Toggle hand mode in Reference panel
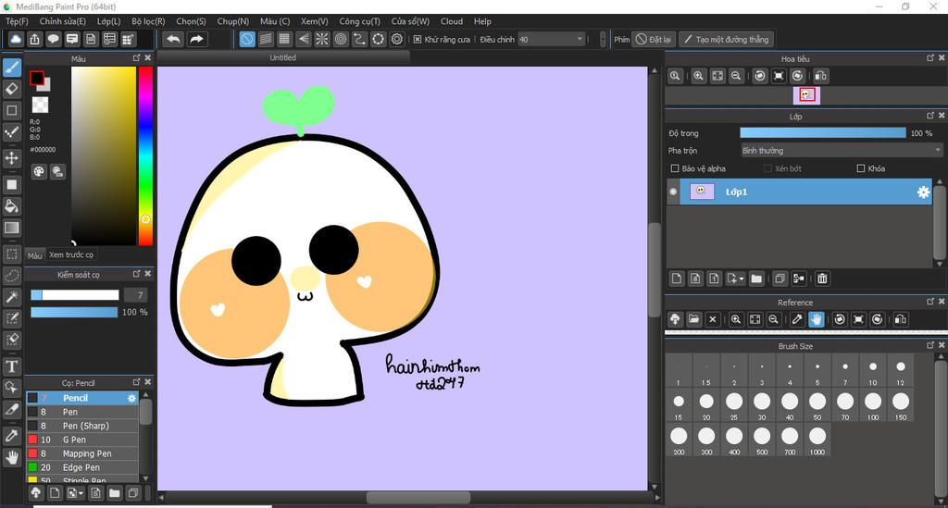 pos(817,319)
